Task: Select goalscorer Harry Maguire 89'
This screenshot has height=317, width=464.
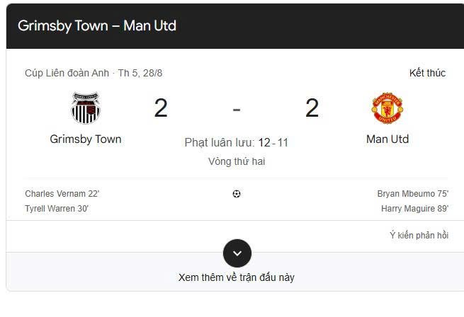Action: pyautogui.click(x=414, y=209)
